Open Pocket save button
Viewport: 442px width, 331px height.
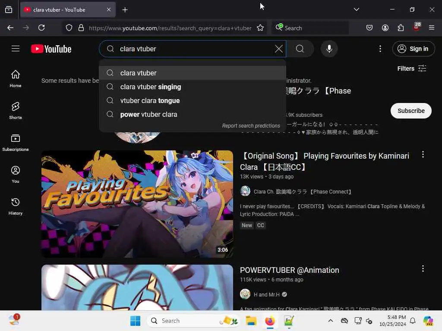click(x=369, y=28)
